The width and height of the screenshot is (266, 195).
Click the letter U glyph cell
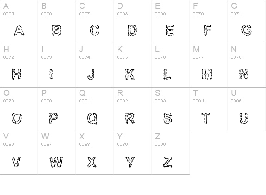[247, 109]
